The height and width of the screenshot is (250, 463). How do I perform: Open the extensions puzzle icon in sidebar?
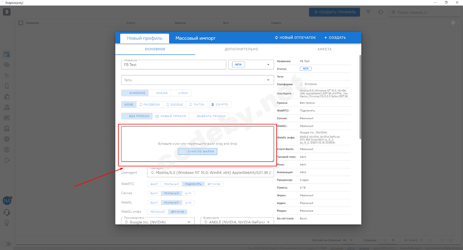click(x=7, y=97)
